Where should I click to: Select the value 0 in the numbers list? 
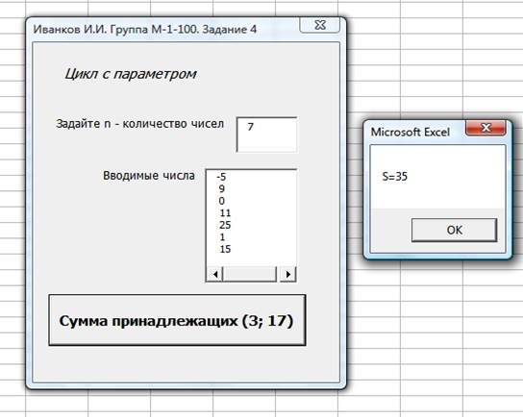coord(222,201)
